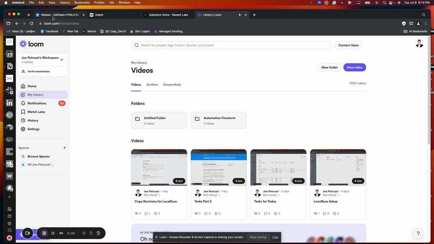Open Watch Later in Loom sidebar

click(x=43, y=112)
